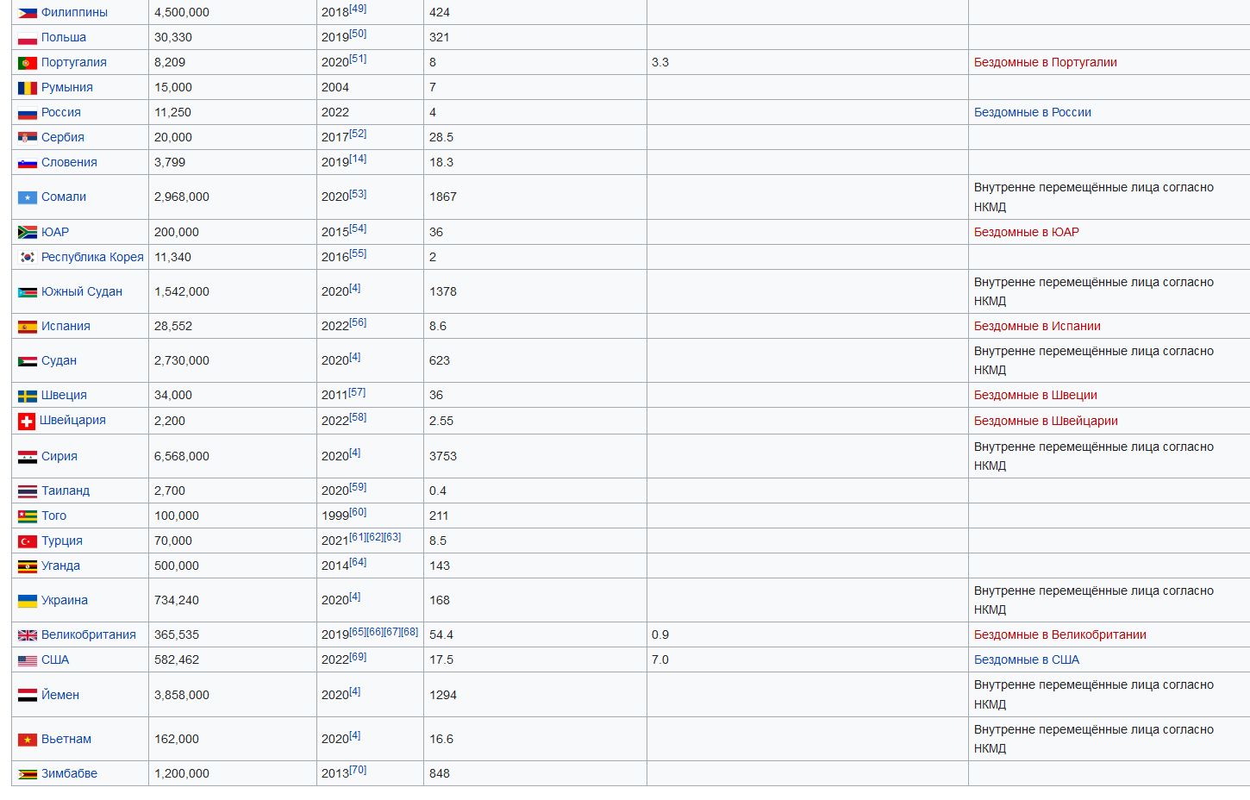Click footnote reference [58] for Швейцария

coord(358,417)
